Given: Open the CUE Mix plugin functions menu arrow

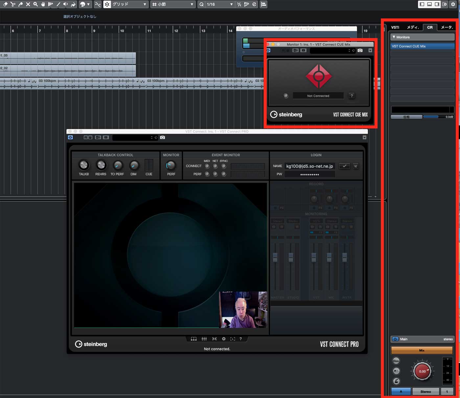Looking at the screenshot, I should tap(370, 51).
